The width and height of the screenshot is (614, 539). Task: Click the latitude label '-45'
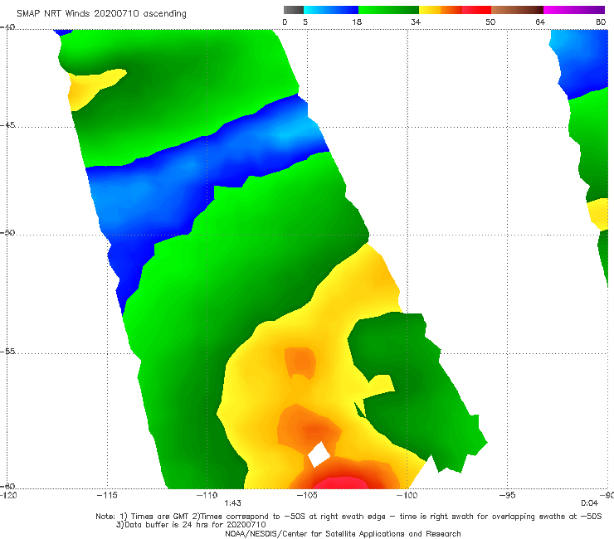(x=7, y=125)
